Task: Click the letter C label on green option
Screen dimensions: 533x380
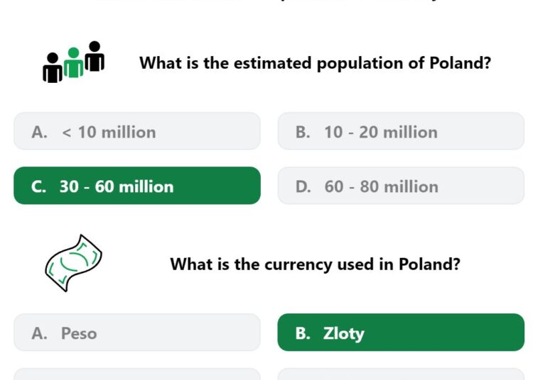Action: tap(38, 186)
